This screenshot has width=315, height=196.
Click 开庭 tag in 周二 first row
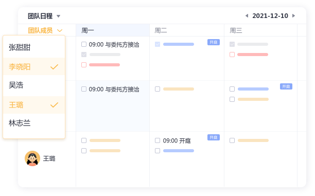(x=214, y=42)
